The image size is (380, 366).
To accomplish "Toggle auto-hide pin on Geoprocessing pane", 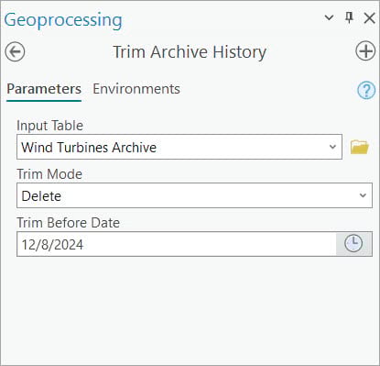I will point(349,18).
